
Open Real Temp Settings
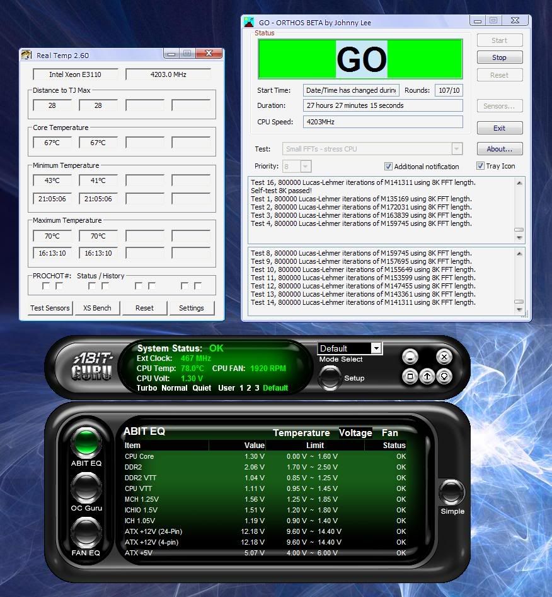[x=191, y=308]
